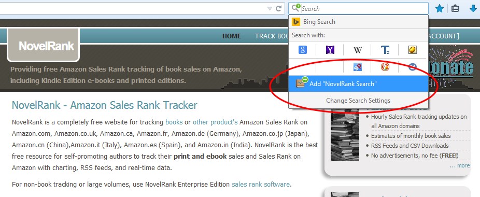This screenshot has height=197, width=480.
Task: Choose the gold coin search engine icon
Action: 413,50
